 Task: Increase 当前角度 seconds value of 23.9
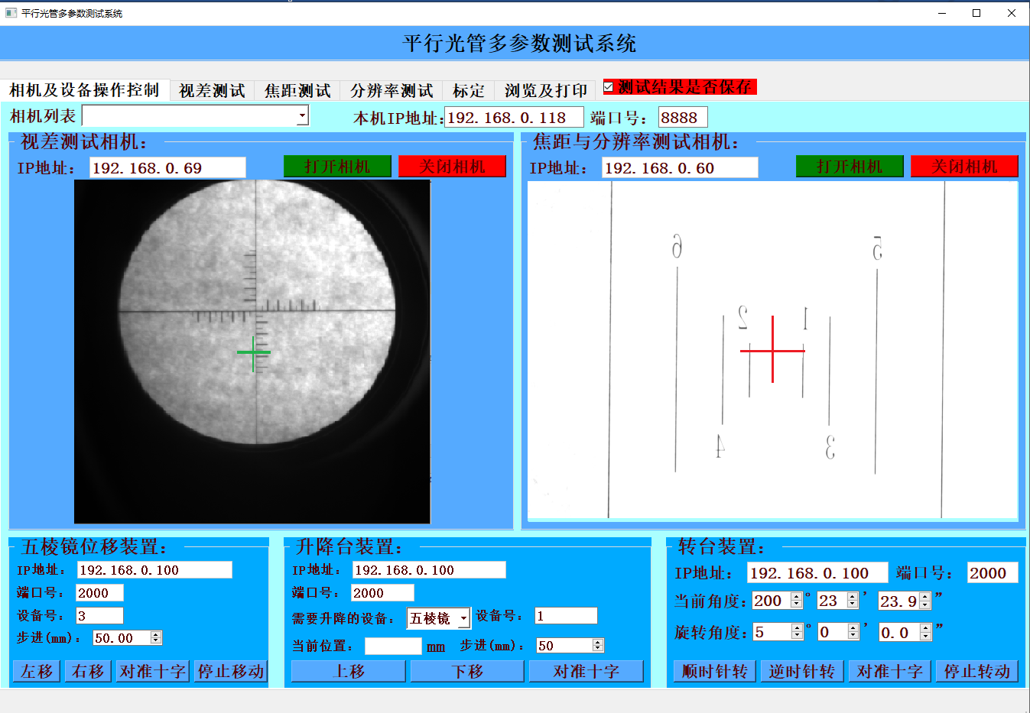coord(925,598)
